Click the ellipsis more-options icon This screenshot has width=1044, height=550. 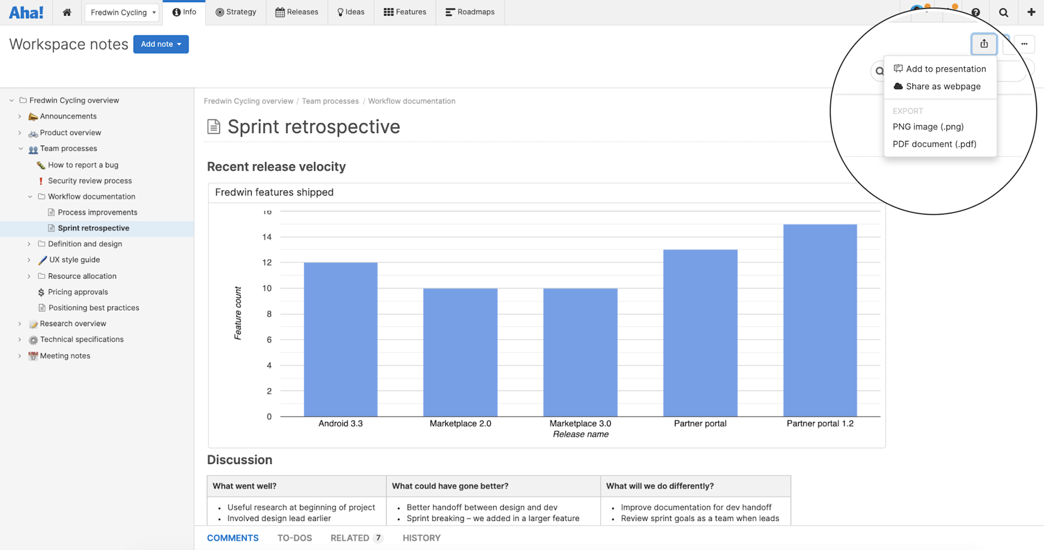1024,44
